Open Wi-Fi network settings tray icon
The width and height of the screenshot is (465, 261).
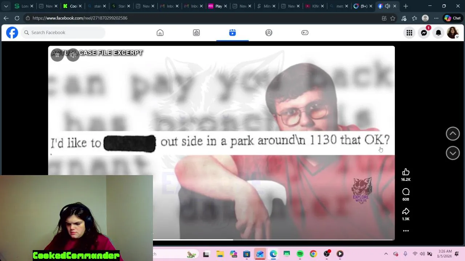415,254
